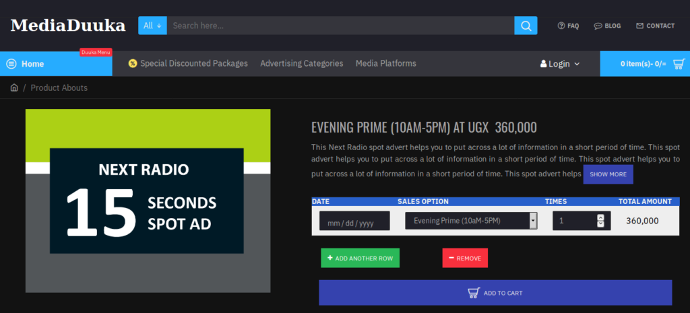Screen dimensions: 690x313
Task: Click the FAQ question mark icon
Action: [561, 26]
